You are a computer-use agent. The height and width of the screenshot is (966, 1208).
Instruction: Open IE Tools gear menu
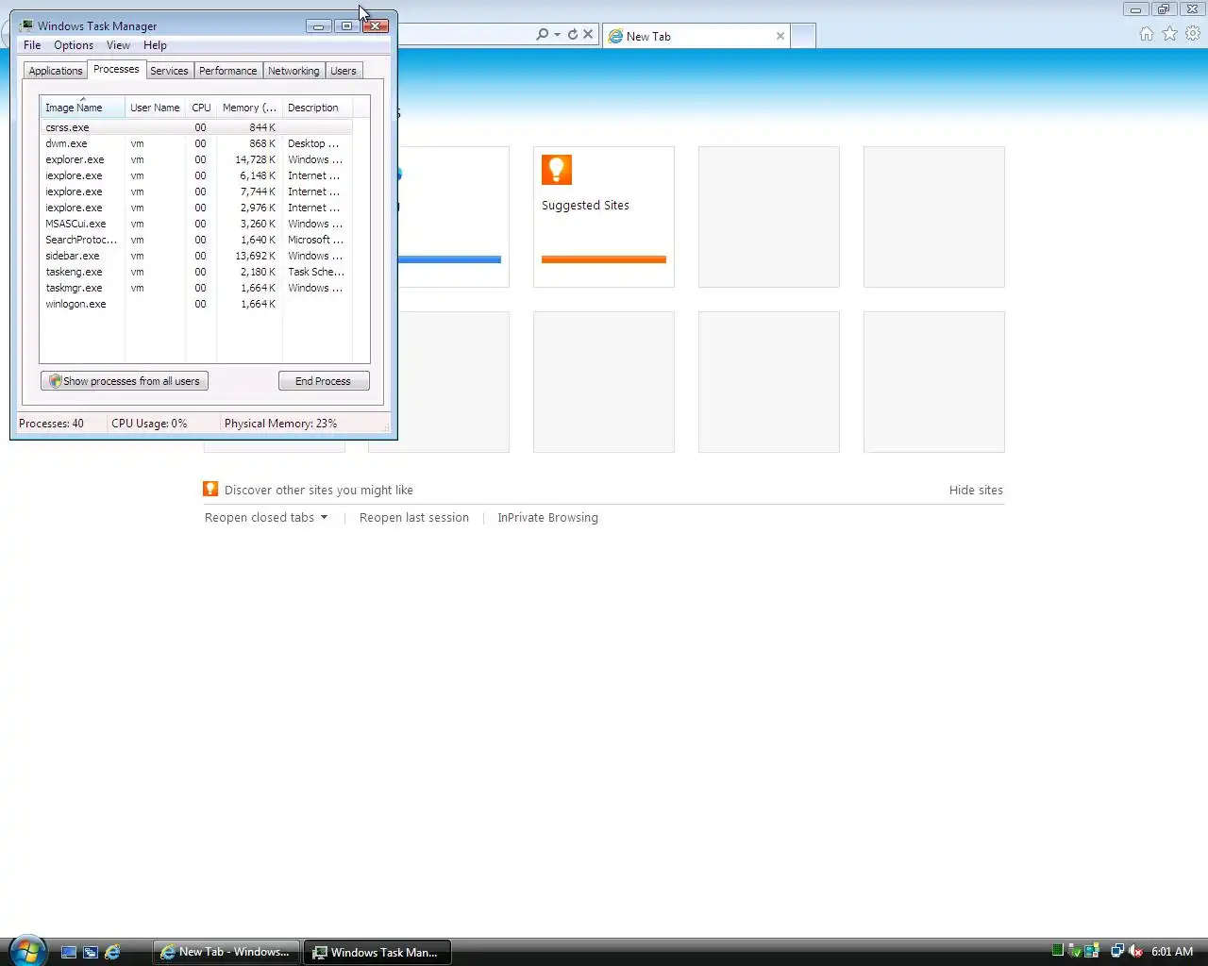(1193, 34)
